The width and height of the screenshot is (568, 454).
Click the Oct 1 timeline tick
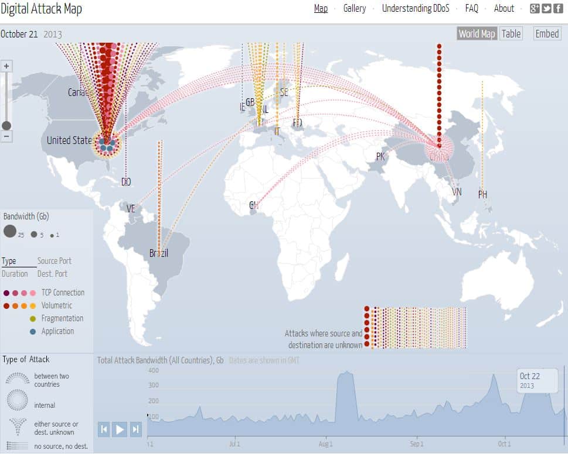tap(504, 443)
